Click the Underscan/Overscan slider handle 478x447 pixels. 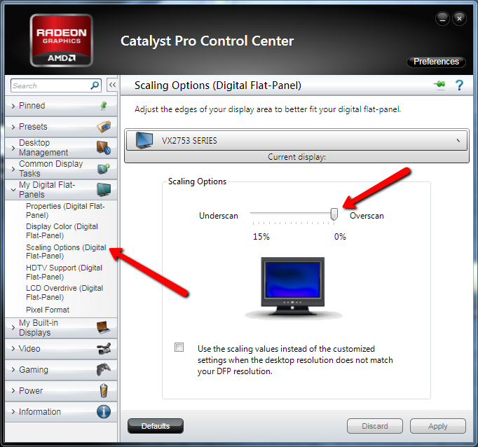coord(334,214)
